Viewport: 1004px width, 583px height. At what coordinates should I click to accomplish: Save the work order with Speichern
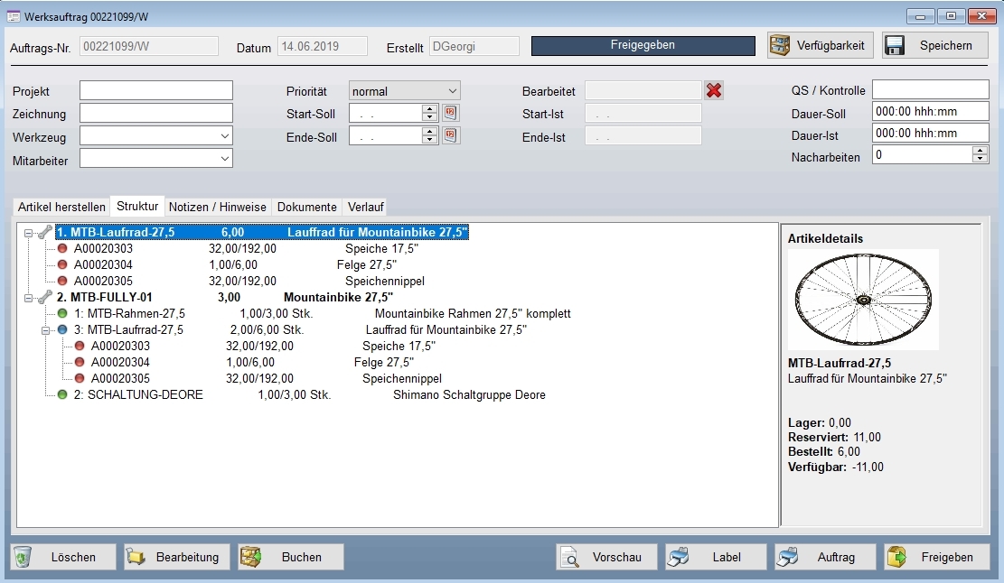934,45
